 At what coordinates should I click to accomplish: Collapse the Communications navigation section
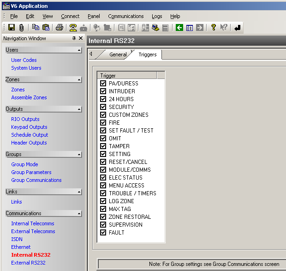click(x=79, y=214)
